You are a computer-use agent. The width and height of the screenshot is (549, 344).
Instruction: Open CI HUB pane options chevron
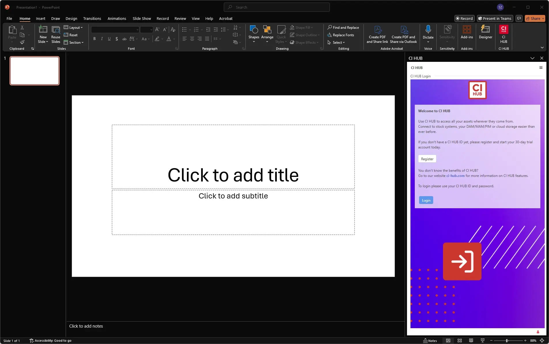[x=532, y=58]
